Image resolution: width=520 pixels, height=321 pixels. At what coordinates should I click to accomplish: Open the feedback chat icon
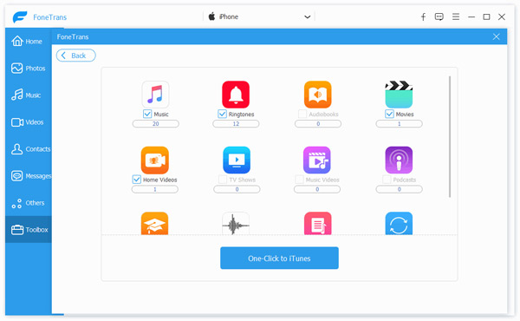tap(439, 17)
